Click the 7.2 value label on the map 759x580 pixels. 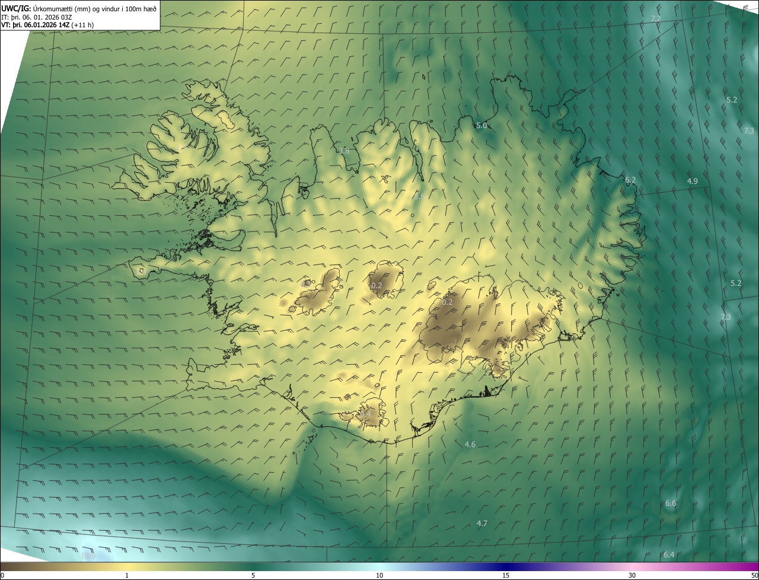656,19
